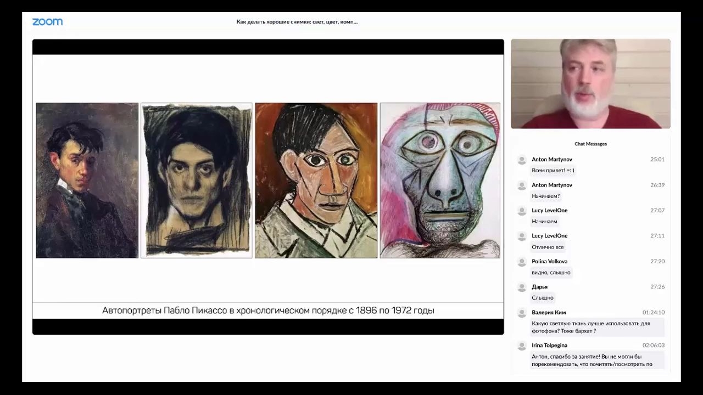Click the "Chat Messages" panel header

click(590, 144)
